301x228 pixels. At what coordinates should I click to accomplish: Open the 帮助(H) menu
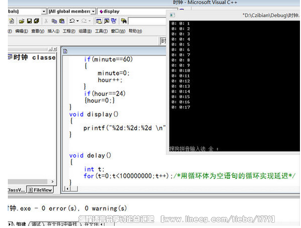[x=135, y=31]
